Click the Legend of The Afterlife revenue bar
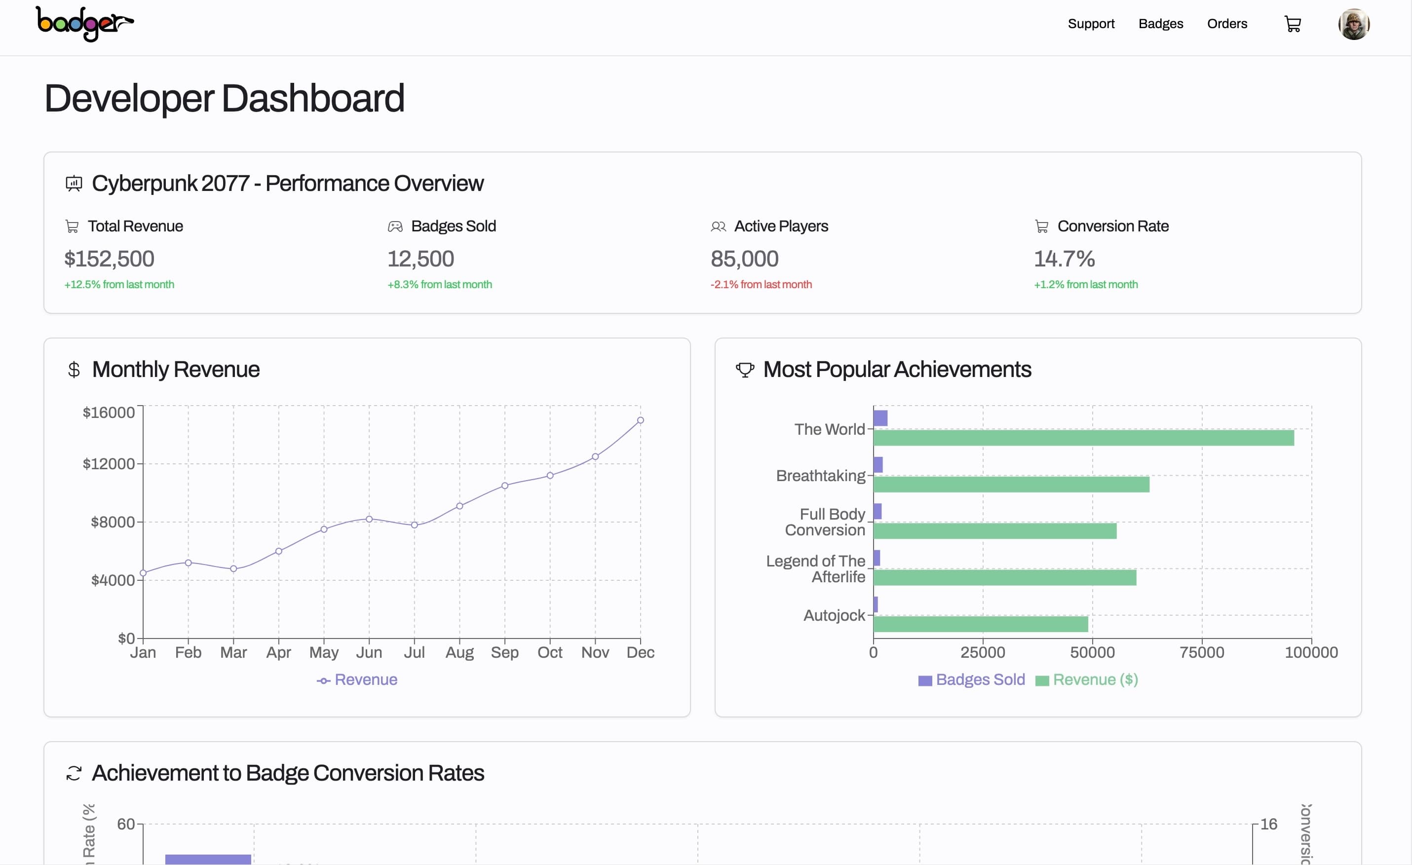Image resolution: width=1412 pixels, height=865 pixels. click(x=1004, y=577)
